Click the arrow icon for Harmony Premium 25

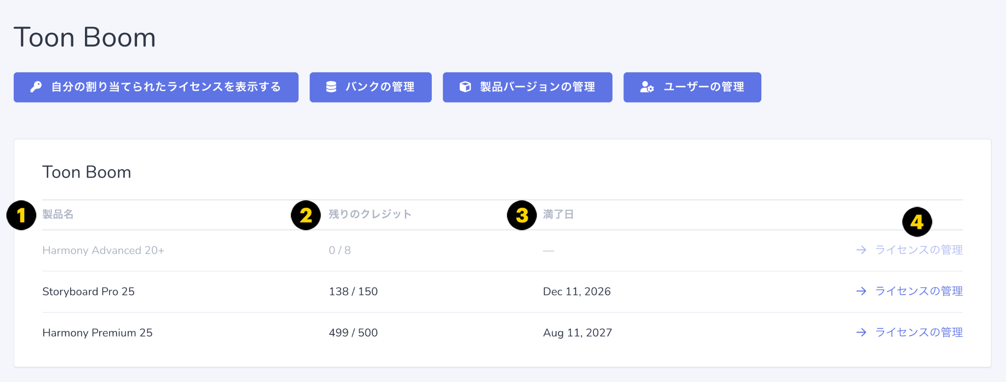point(861,332)
